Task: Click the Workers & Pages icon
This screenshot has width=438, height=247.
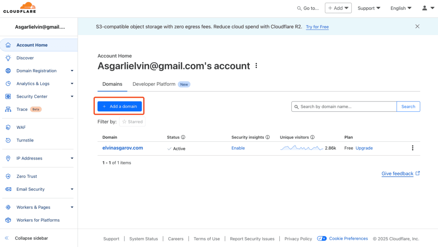Action: pyautogui.click(x=8, y=207)
